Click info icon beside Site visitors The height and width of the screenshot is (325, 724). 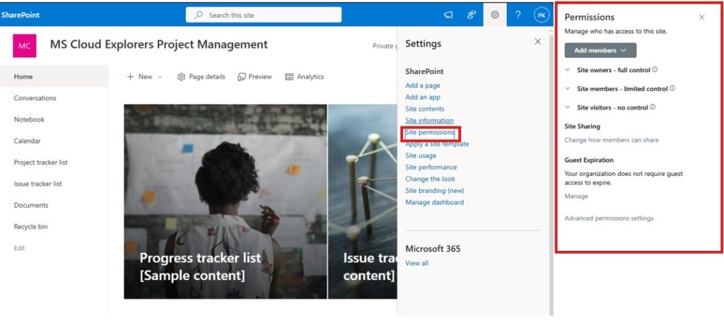pos(653,107)
